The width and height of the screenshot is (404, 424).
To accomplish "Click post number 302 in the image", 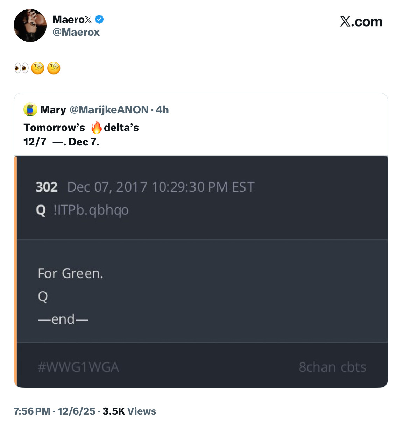I will click(x=47, y=187).
